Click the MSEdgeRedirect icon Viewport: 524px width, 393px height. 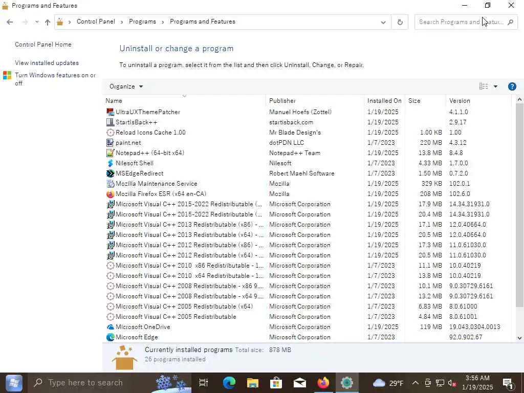click(x=110, y=173)
